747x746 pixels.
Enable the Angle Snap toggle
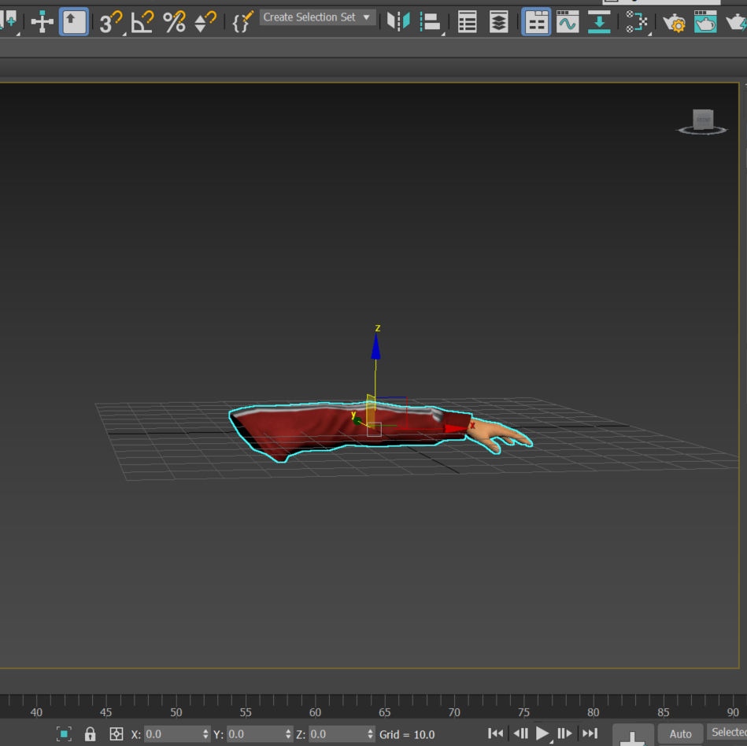(x=142, y=22)
